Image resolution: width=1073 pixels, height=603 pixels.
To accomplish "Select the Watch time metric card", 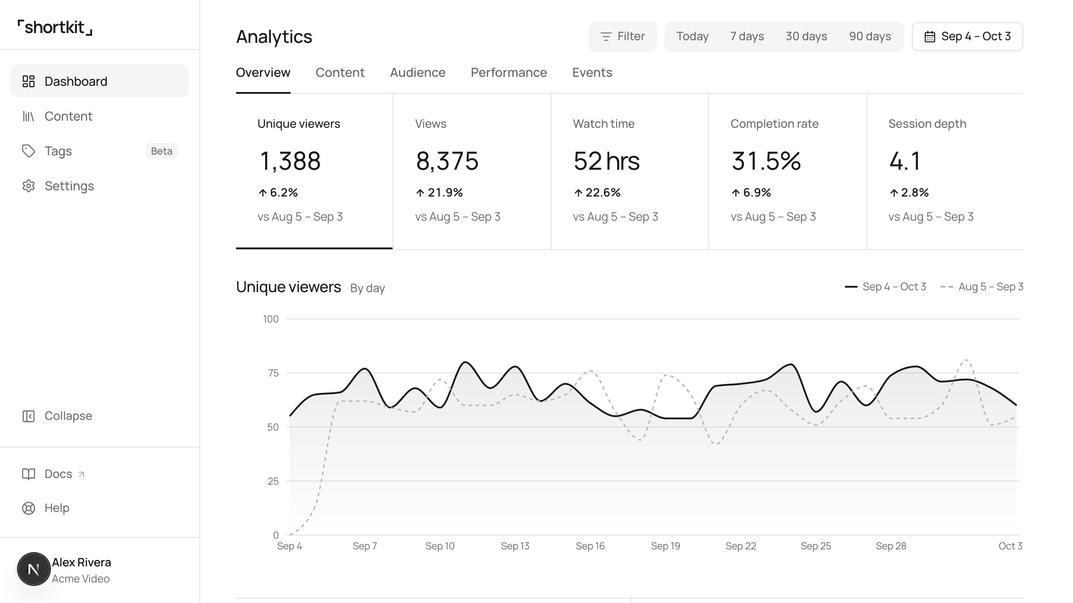I will (630, 171).
